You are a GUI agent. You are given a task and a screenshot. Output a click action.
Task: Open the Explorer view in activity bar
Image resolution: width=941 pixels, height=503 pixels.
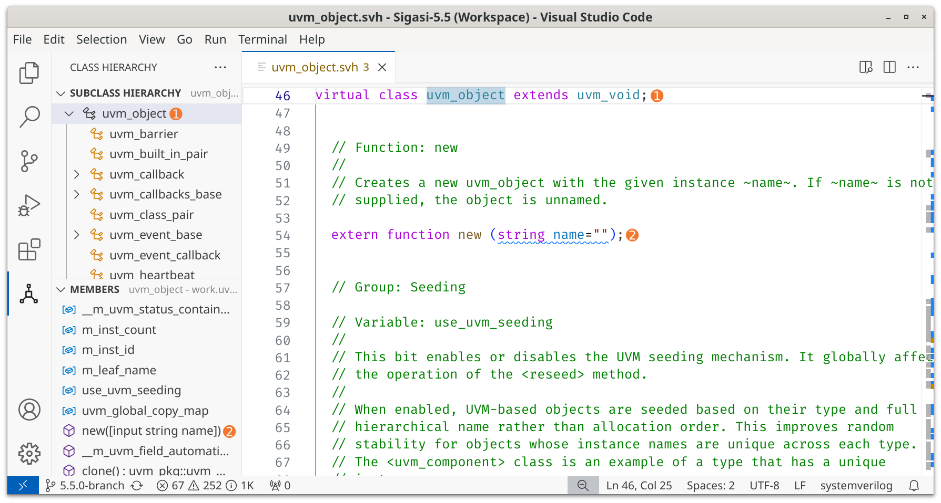pos(29,72)
